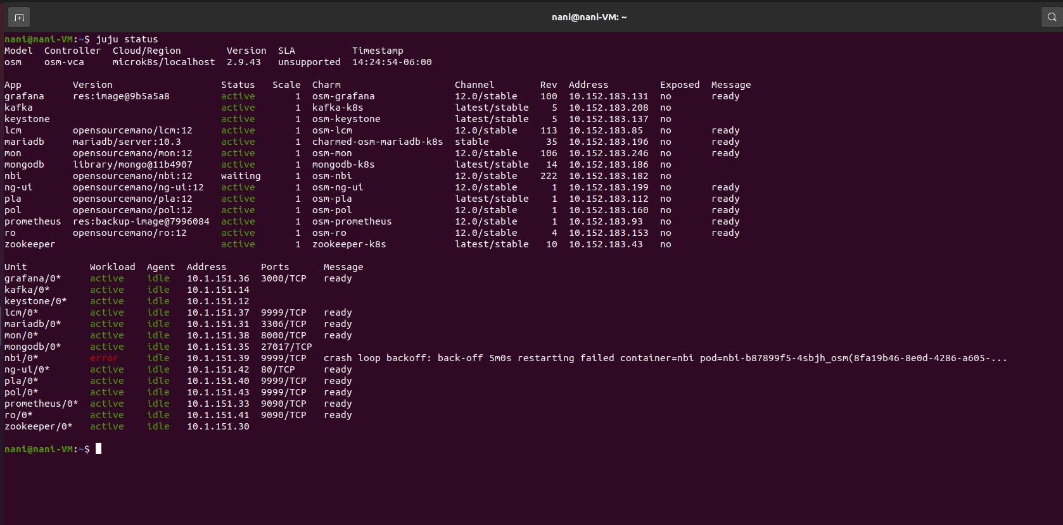
Task: Click the Exposed column header
Action: pyautogui.click(x=680, y=85)
